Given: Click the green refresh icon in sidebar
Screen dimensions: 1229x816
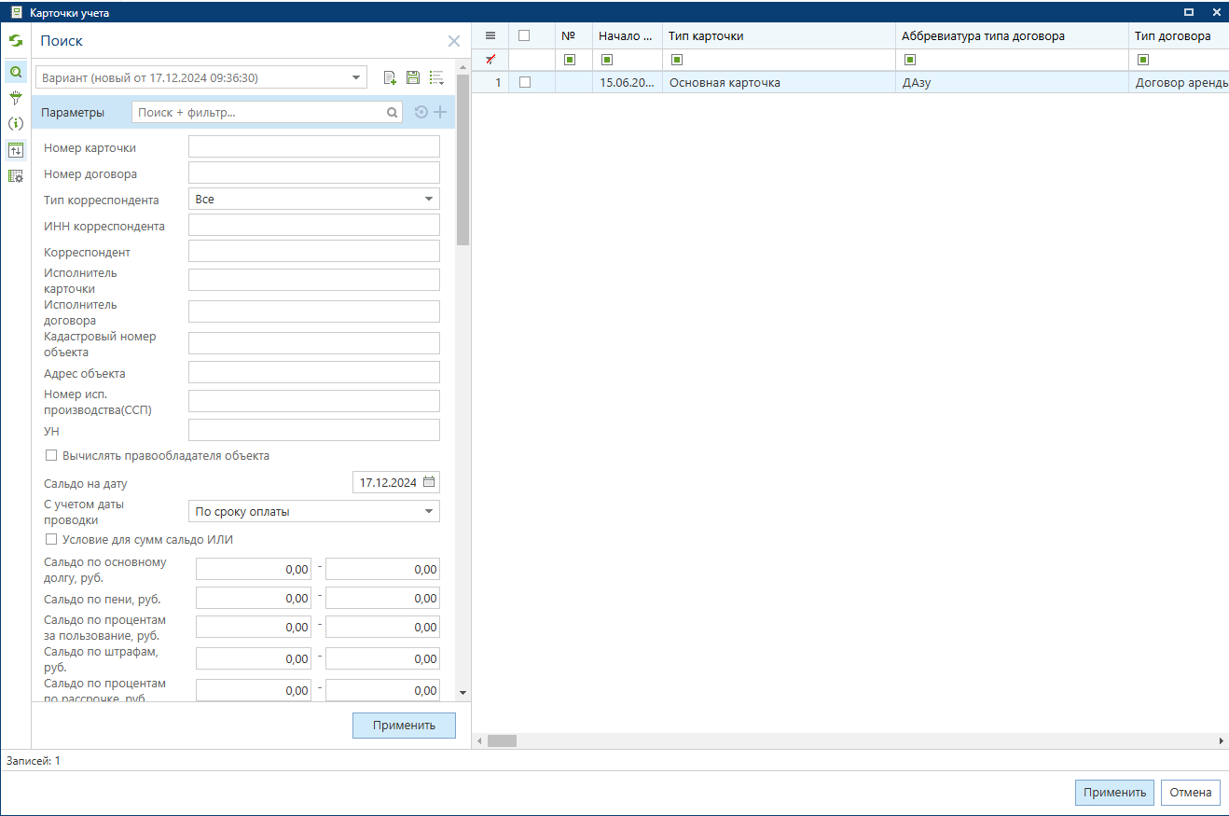Looking at the screenshot, I should (15, 41).
